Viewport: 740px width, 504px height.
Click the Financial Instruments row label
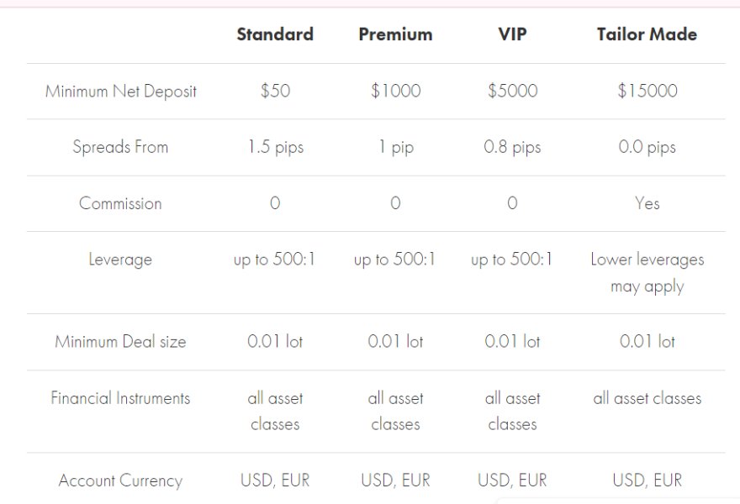point(120,398)
